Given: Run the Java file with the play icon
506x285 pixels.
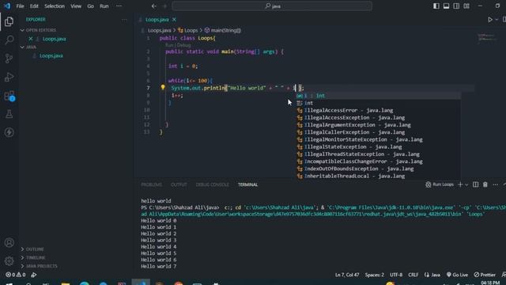Looking at the screenshot, I should [490, 20].
